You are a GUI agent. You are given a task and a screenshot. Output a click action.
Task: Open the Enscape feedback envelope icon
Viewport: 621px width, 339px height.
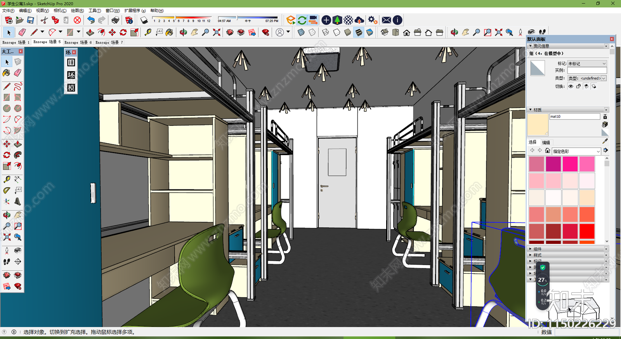[387, 20]
